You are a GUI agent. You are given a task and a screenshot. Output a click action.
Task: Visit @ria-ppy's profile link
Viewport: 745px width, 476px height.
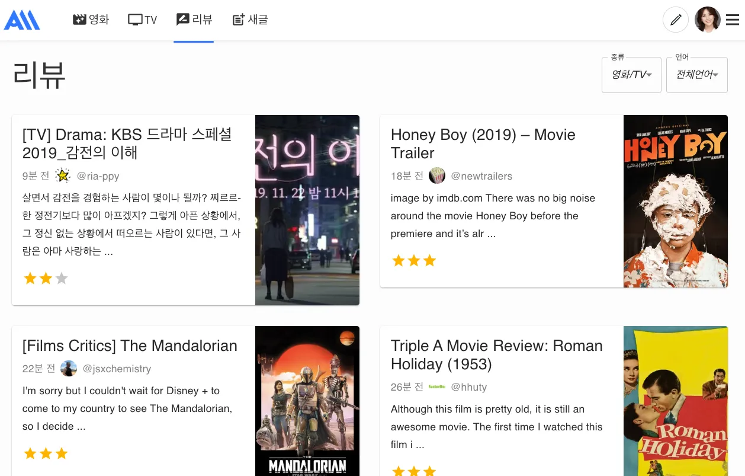pyautogui.click(x=98, y=176)
